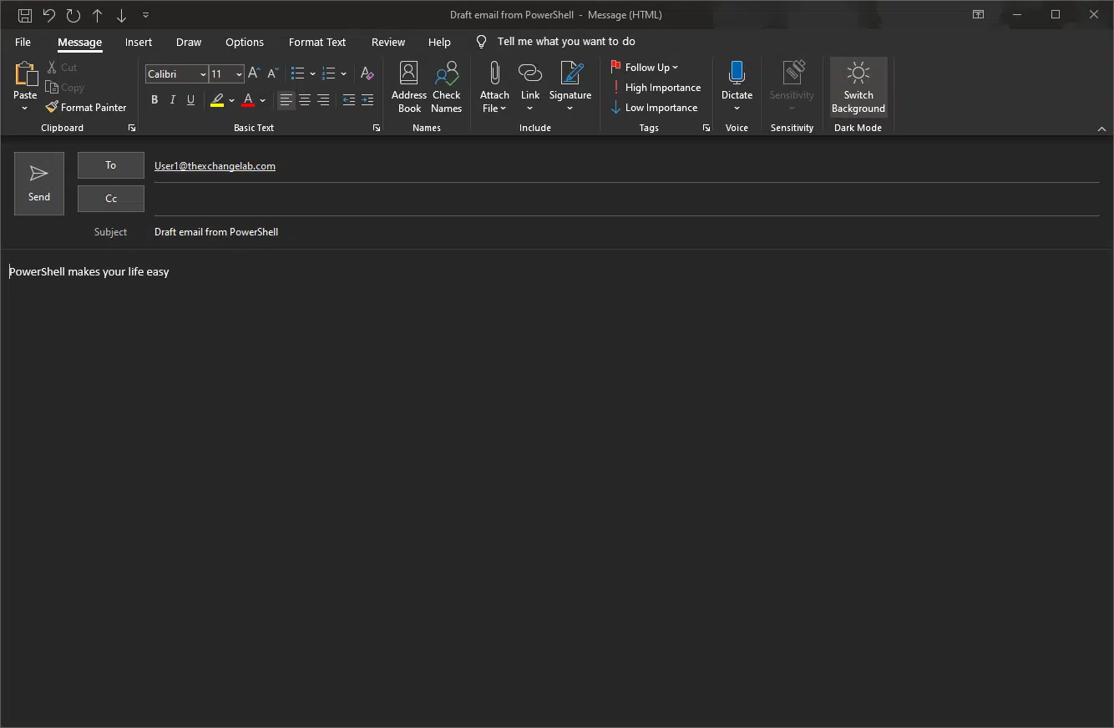Viewport: 1114px width, 728px height.
Task: Click the Undo arrow icon
Action: 49,15
